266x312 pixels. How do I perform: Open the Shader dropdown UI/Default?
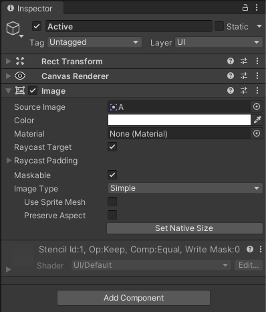pos(151,265)
